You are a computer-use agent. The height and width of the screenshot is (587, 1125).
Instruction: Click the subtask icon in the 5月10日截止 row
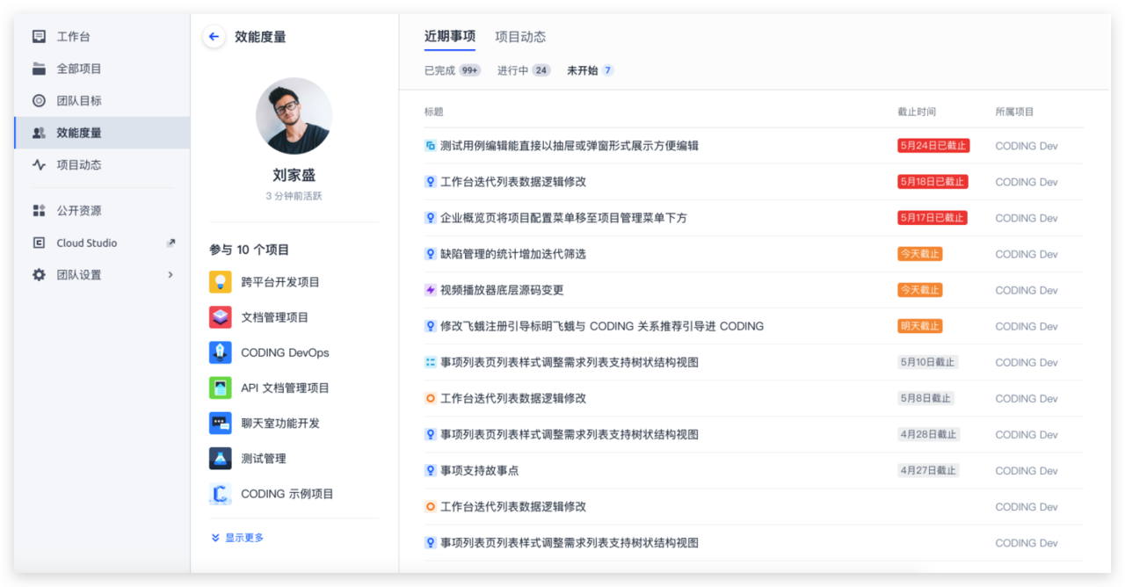click(431, 362)
